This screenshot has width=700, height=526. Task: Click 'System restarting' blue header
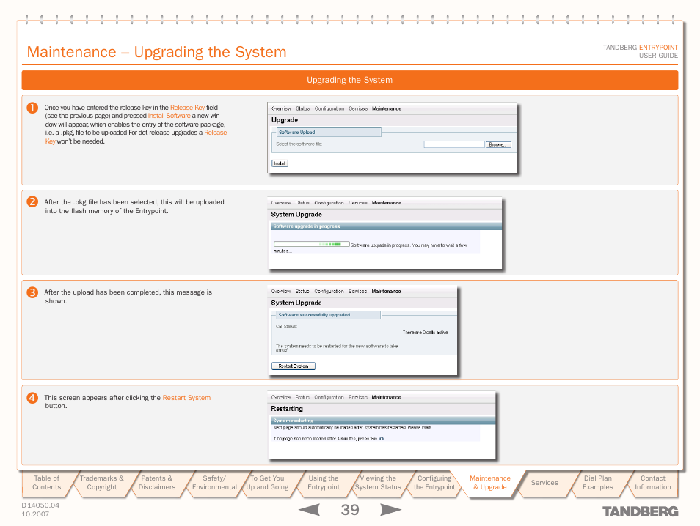(383, 421)
